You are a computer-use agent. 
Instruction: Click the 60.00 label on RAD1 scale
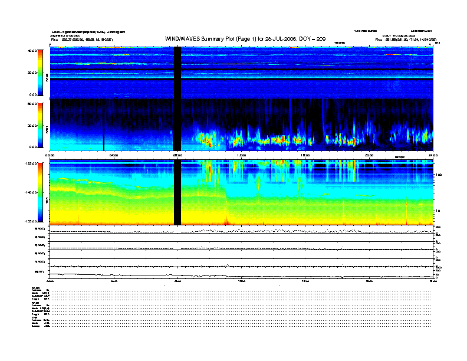point(32,104)
